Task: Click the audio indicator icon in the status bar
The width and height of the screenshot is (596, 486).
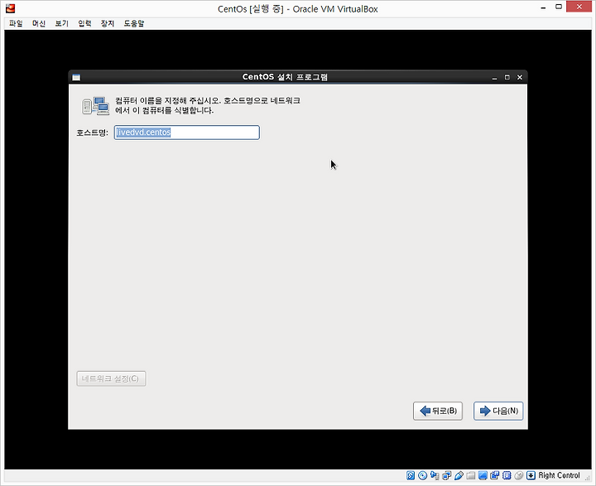Action: (x=435, y=475)
